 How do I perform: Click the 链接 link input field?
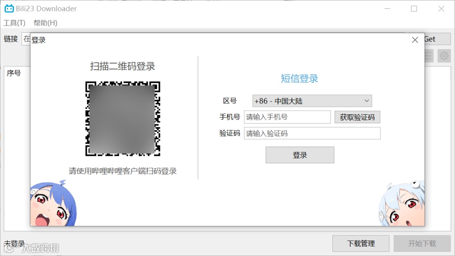tap(26, 39)
